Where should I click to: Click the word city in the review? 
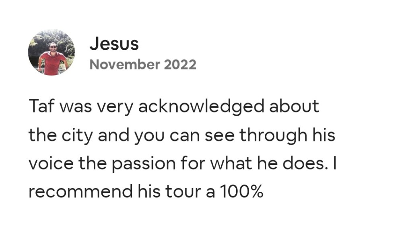[x=73, y=135]
